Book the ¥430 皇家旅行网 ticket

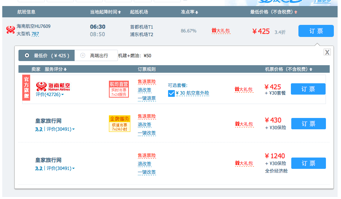[x=308, y=124]
